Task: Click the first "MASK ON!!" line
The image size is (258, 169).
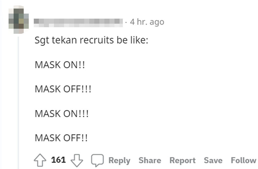Action: point(60,65)
